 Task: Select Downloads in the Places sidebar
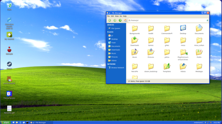click(116, 50)
